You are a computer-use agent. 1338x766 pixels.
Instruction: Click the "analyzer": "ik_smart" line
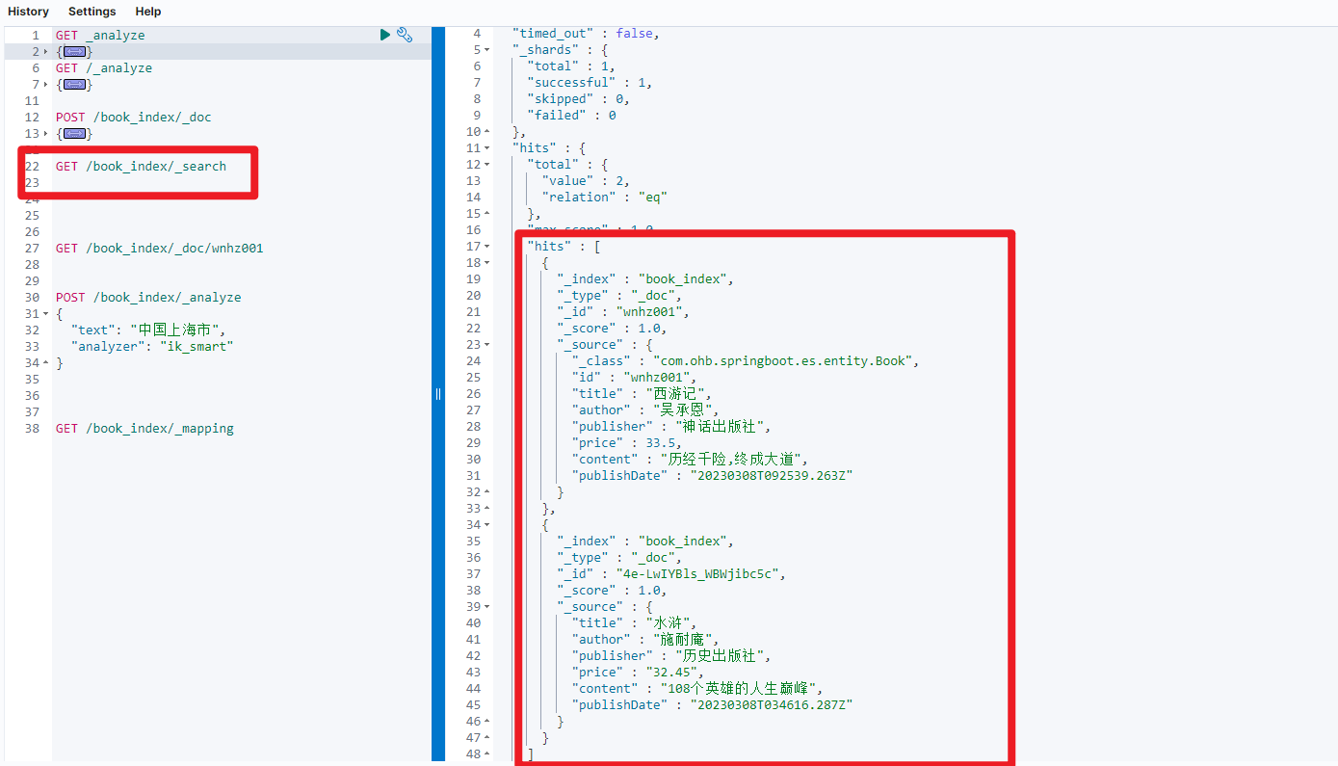tap(152, 346)
